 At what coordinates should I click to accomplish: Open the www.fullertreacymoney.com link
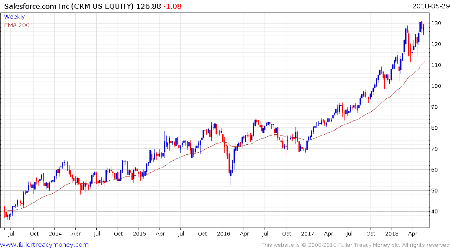point(44,245)
